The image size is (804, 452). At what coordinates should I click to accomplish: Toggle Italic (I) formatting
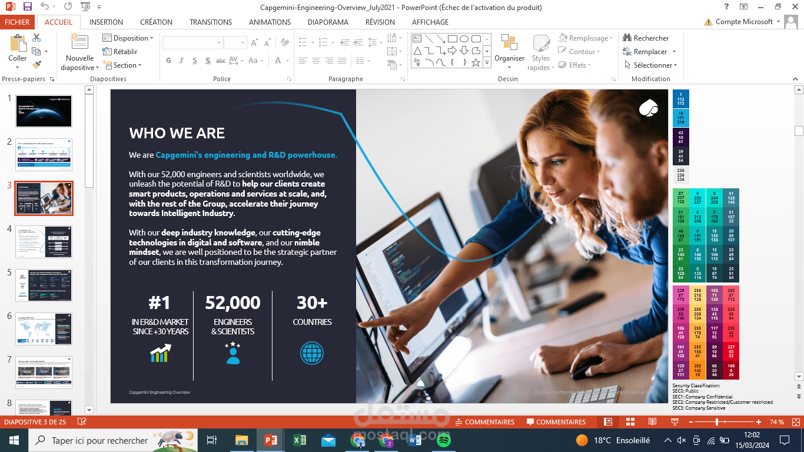[x=181, y=61]
